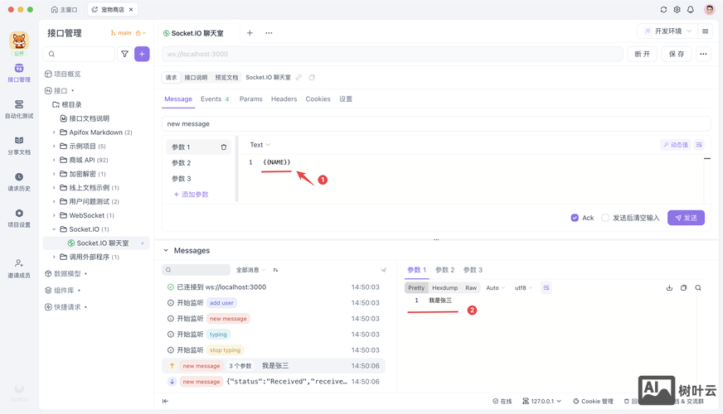Copy icon beside Socket.IO 聊天室 name
Image resolution: width=723 pixels, height=414 pixels.
pyautogui.click(x=312, y=77)
